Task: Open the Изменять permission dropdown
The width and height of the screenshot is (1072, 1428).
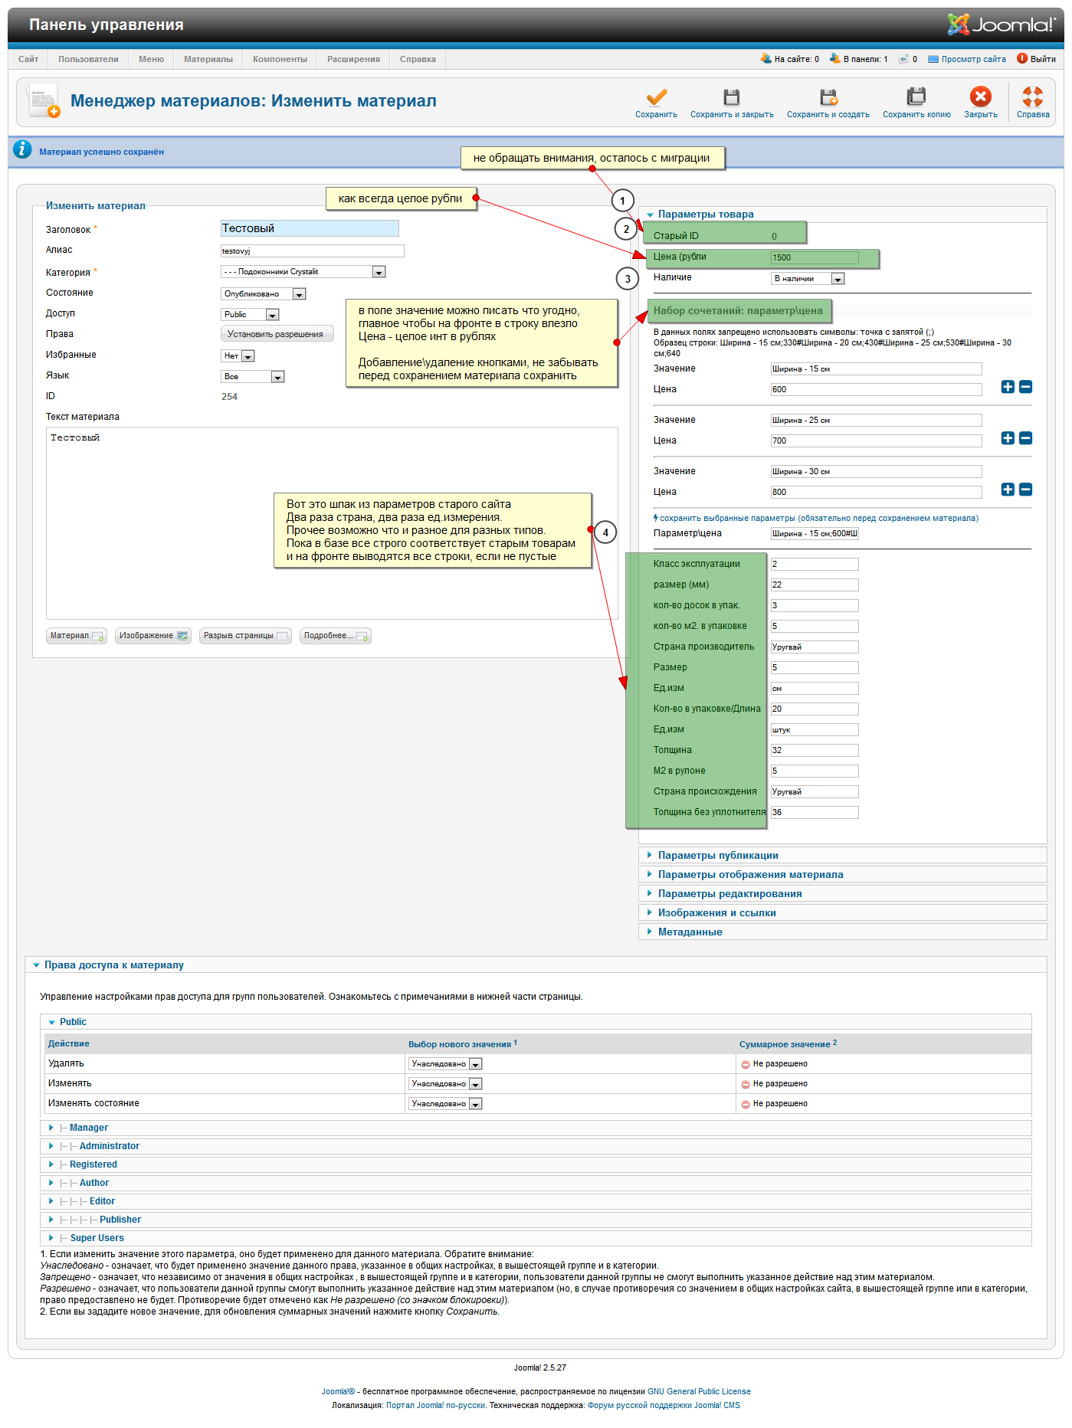Action: (445, 1084)
